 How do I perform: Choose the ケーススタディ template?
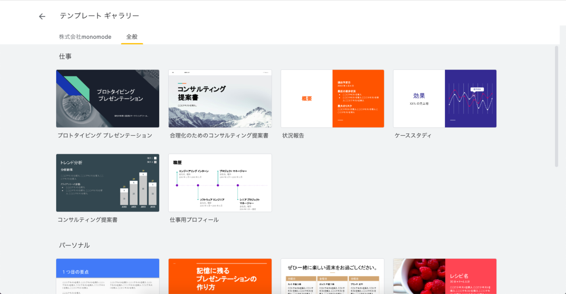(445, 99)
